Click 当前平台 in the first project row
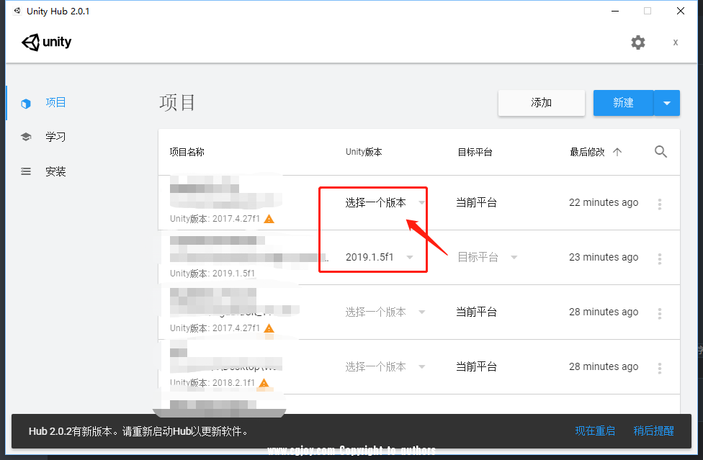The width and height of the screenshot is (703, 460). coord(476,202)
